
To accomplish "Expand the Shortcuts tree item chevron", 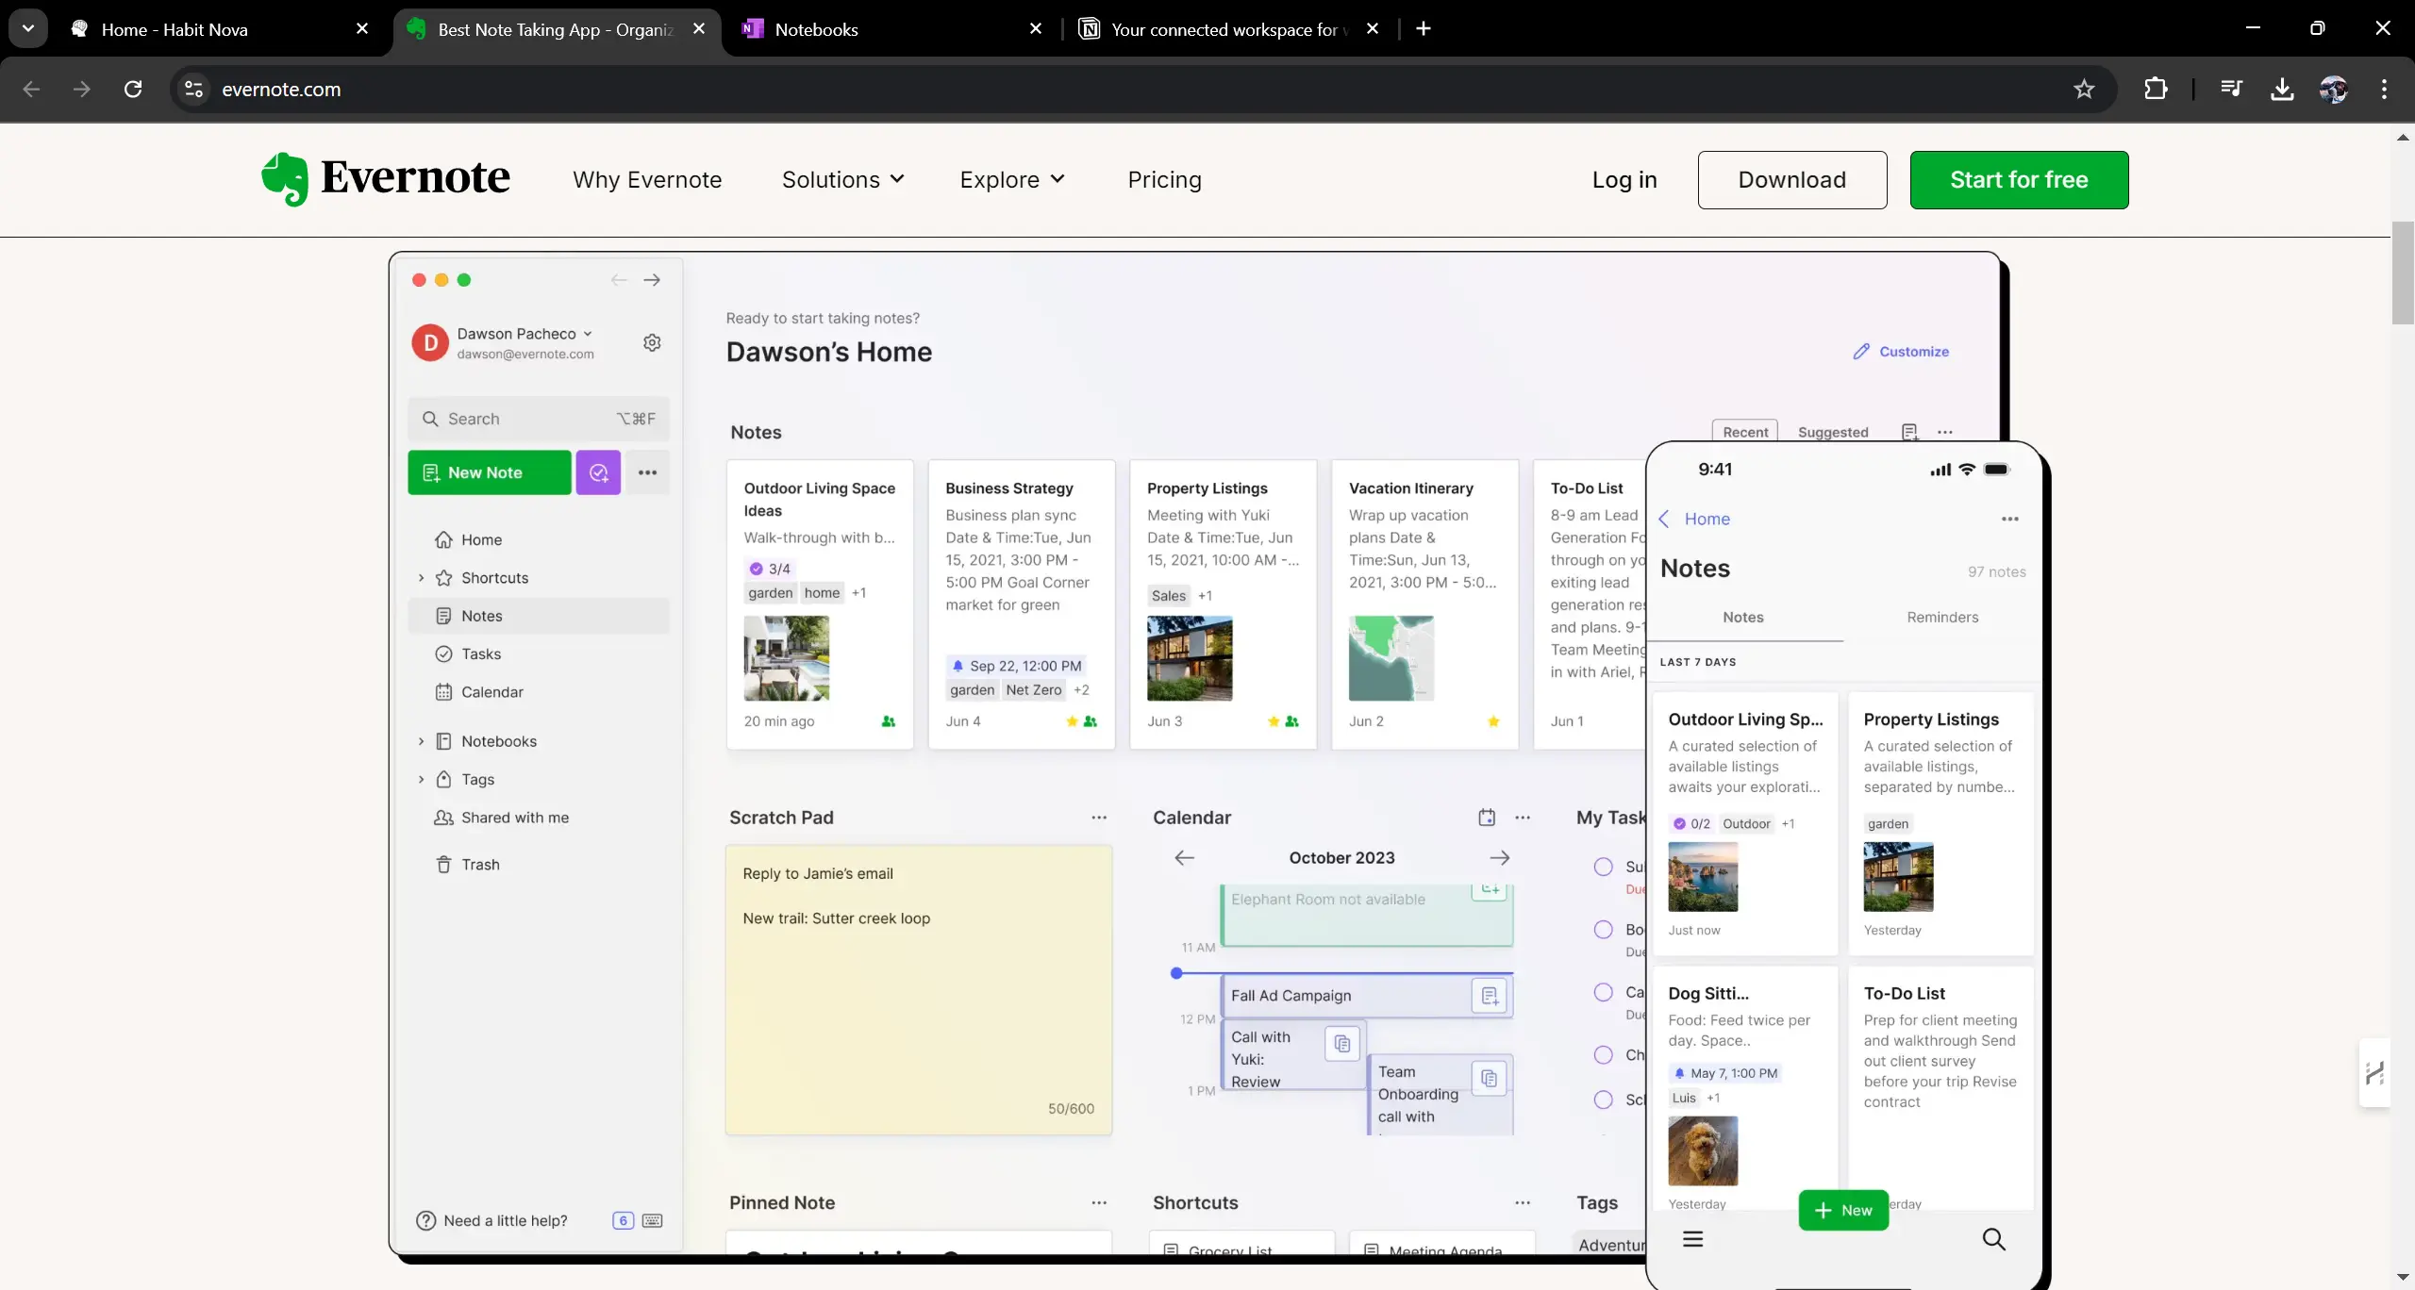I will click(421, 578).
